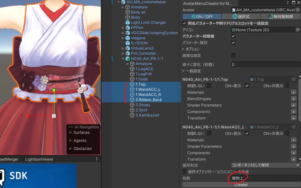The height and width of the screenshot is (188, 301).
Task: Open the 保存形式 dropdown
Action: (265, 165)
